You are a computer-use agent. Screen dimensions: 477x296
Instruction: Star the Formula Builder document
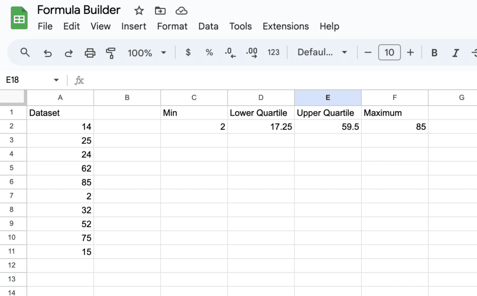click(139, 11)
